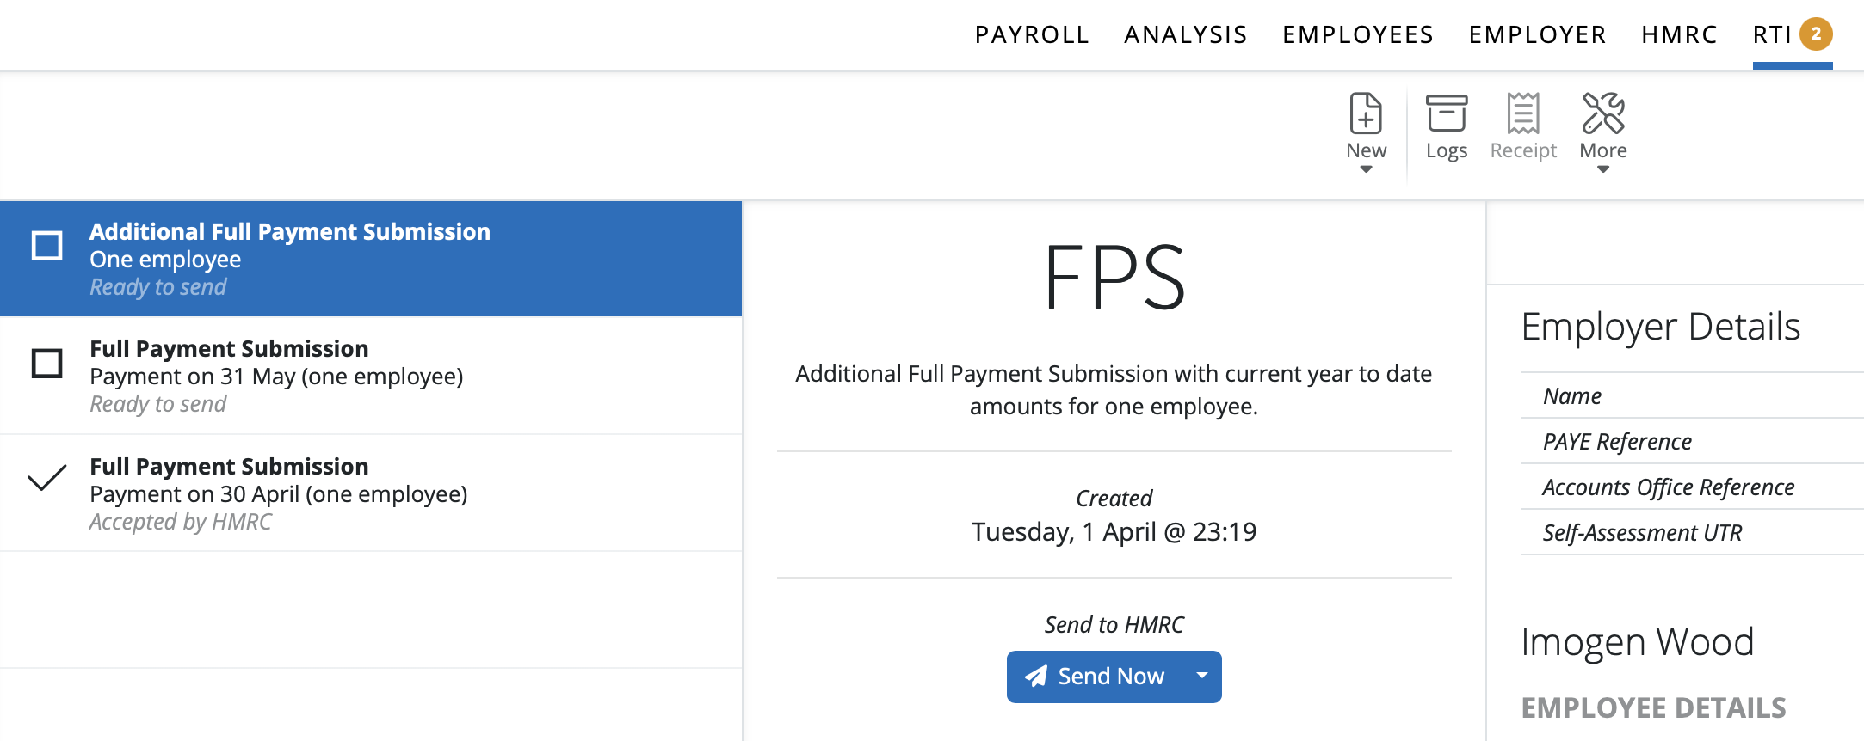Expand the New dropdown arrow
The width and height of the screenshot is (1864, 741).
[1366, 169]
